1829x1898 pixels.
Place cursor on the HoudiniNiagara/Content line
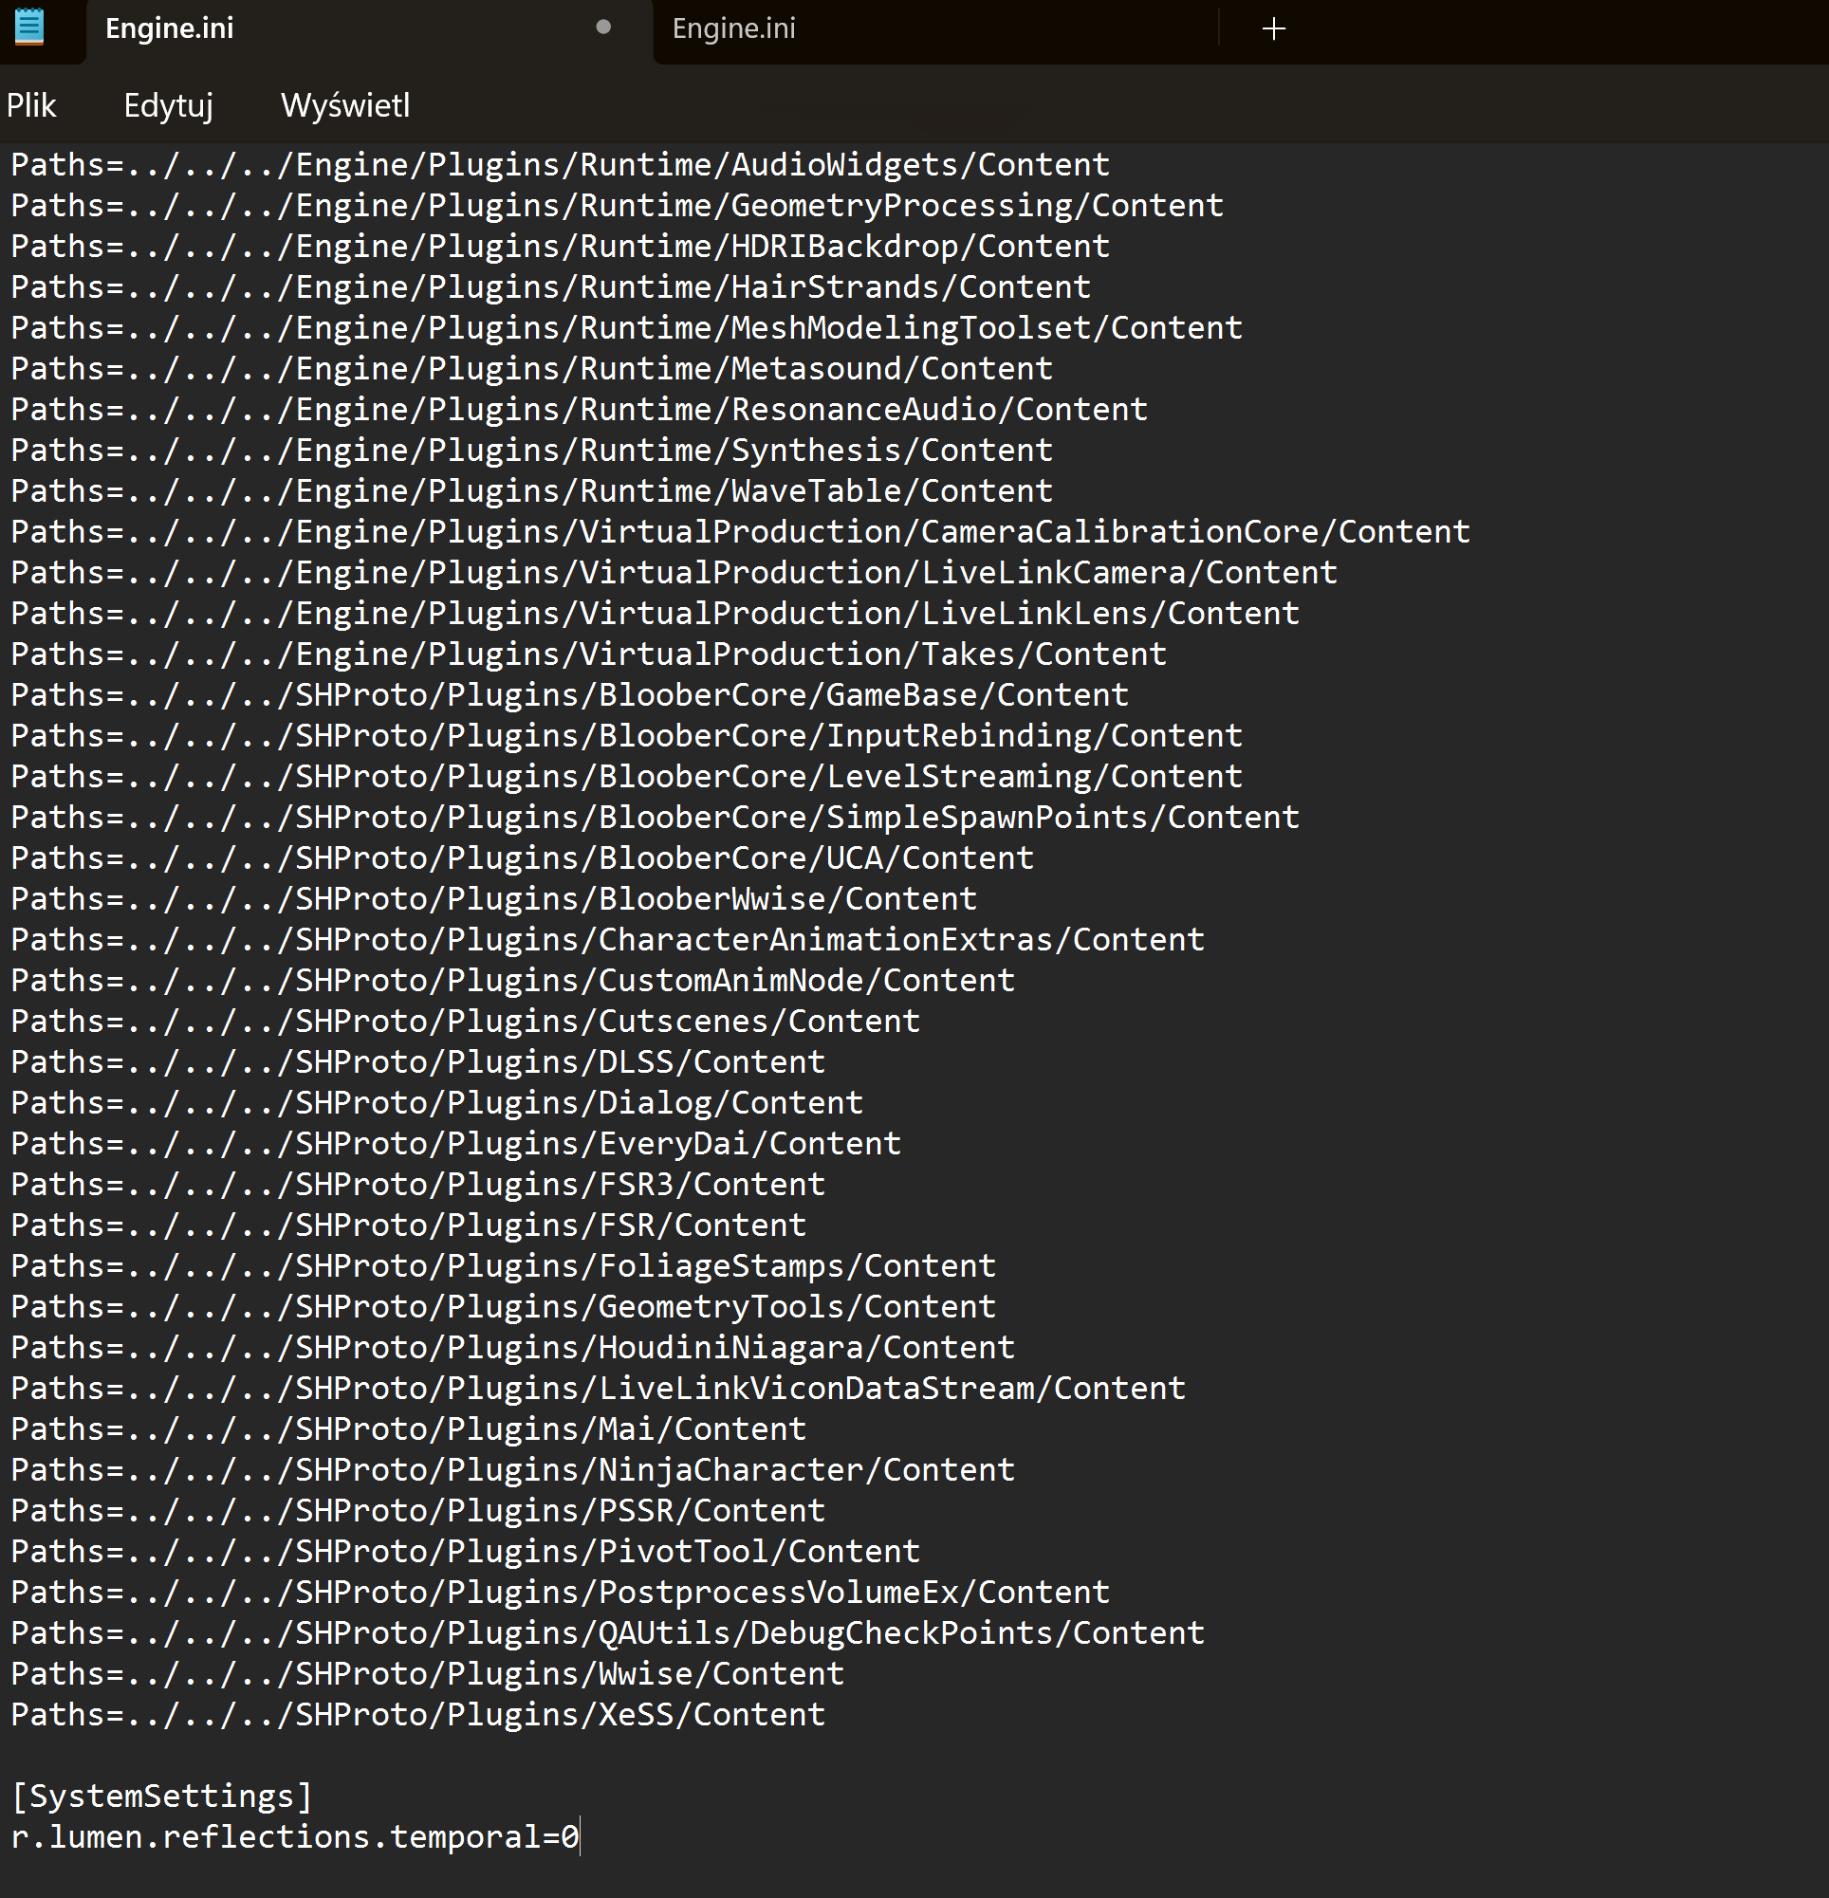512,1347
